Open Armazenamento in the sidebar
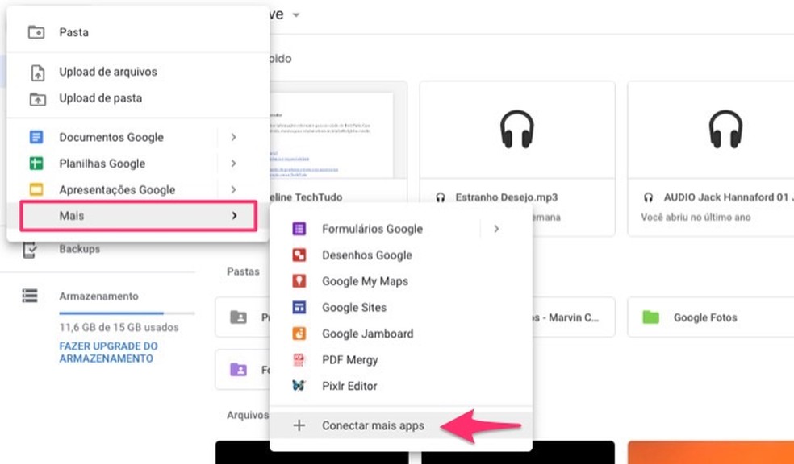The image size is (794, 464). [x=98, y=296]
